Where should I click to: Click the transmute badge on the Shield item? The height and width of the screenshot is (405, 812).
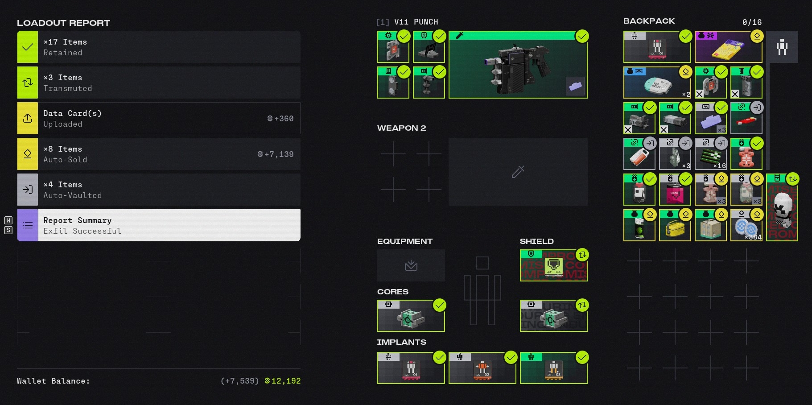pyautogui.click(x=582, y=255)
